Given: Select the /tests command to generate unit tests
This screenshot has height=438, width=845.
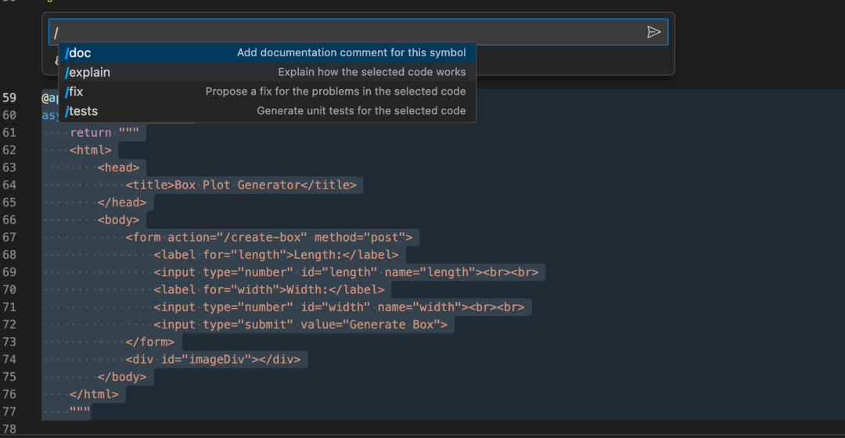Looking at the screenshot, I should [266, 111].
